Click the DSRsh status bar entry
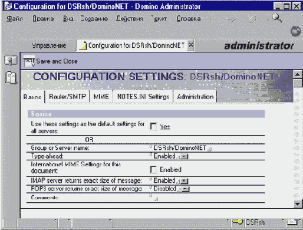 point(255,222)
